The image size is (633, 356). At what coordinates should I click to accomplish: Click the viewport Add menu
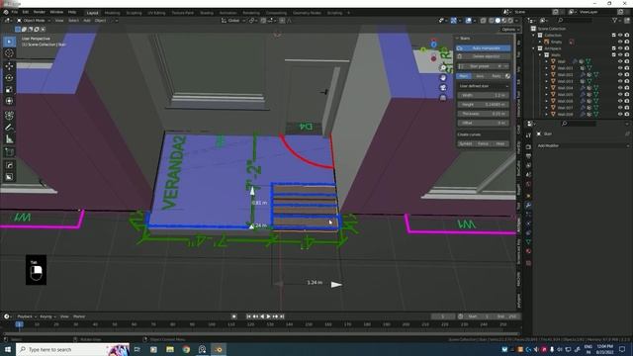[87, 21]
